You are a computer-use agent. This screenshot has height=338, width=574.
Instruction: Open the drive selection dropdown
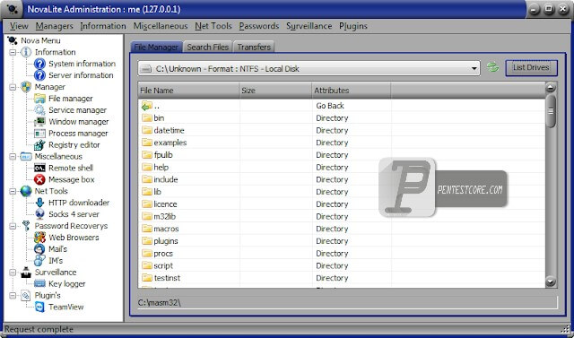tap(474, 68)
